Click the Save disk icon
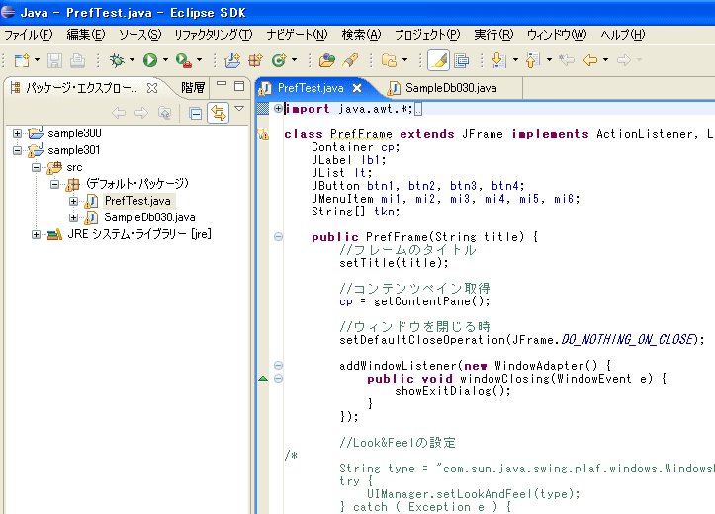 54,60
